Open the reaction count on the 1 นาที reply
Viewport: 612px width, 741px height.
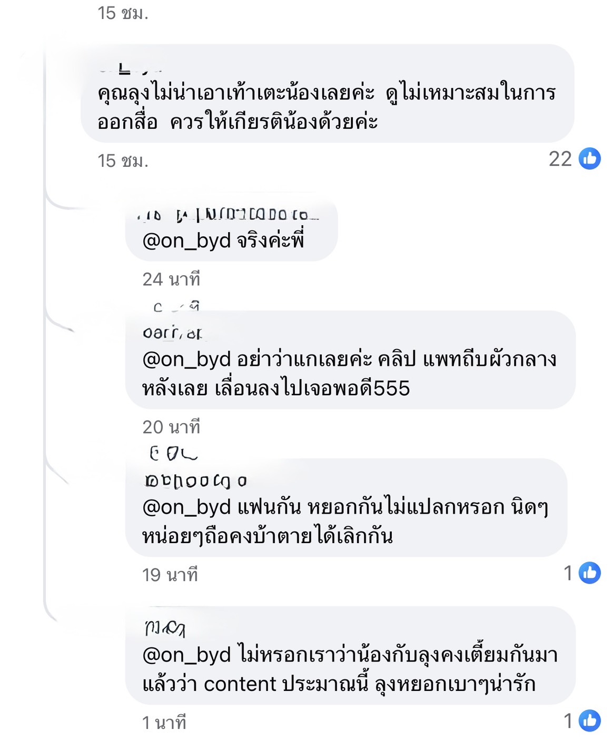pyautogui.click(x=568, y=721)
